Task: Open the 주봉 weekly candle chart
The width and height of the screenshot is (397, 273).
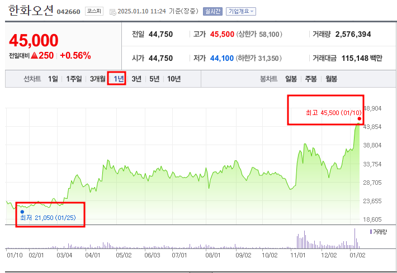Action: click(311, 79)
